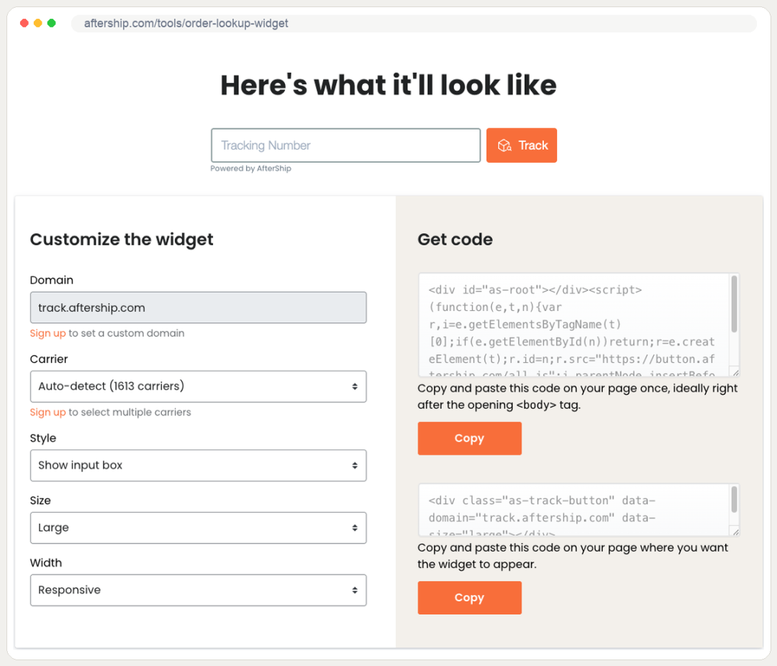This screenshot has height=666, width=777.
Task: Select the Customize the widget heading
Action: [x=122, y=240]
